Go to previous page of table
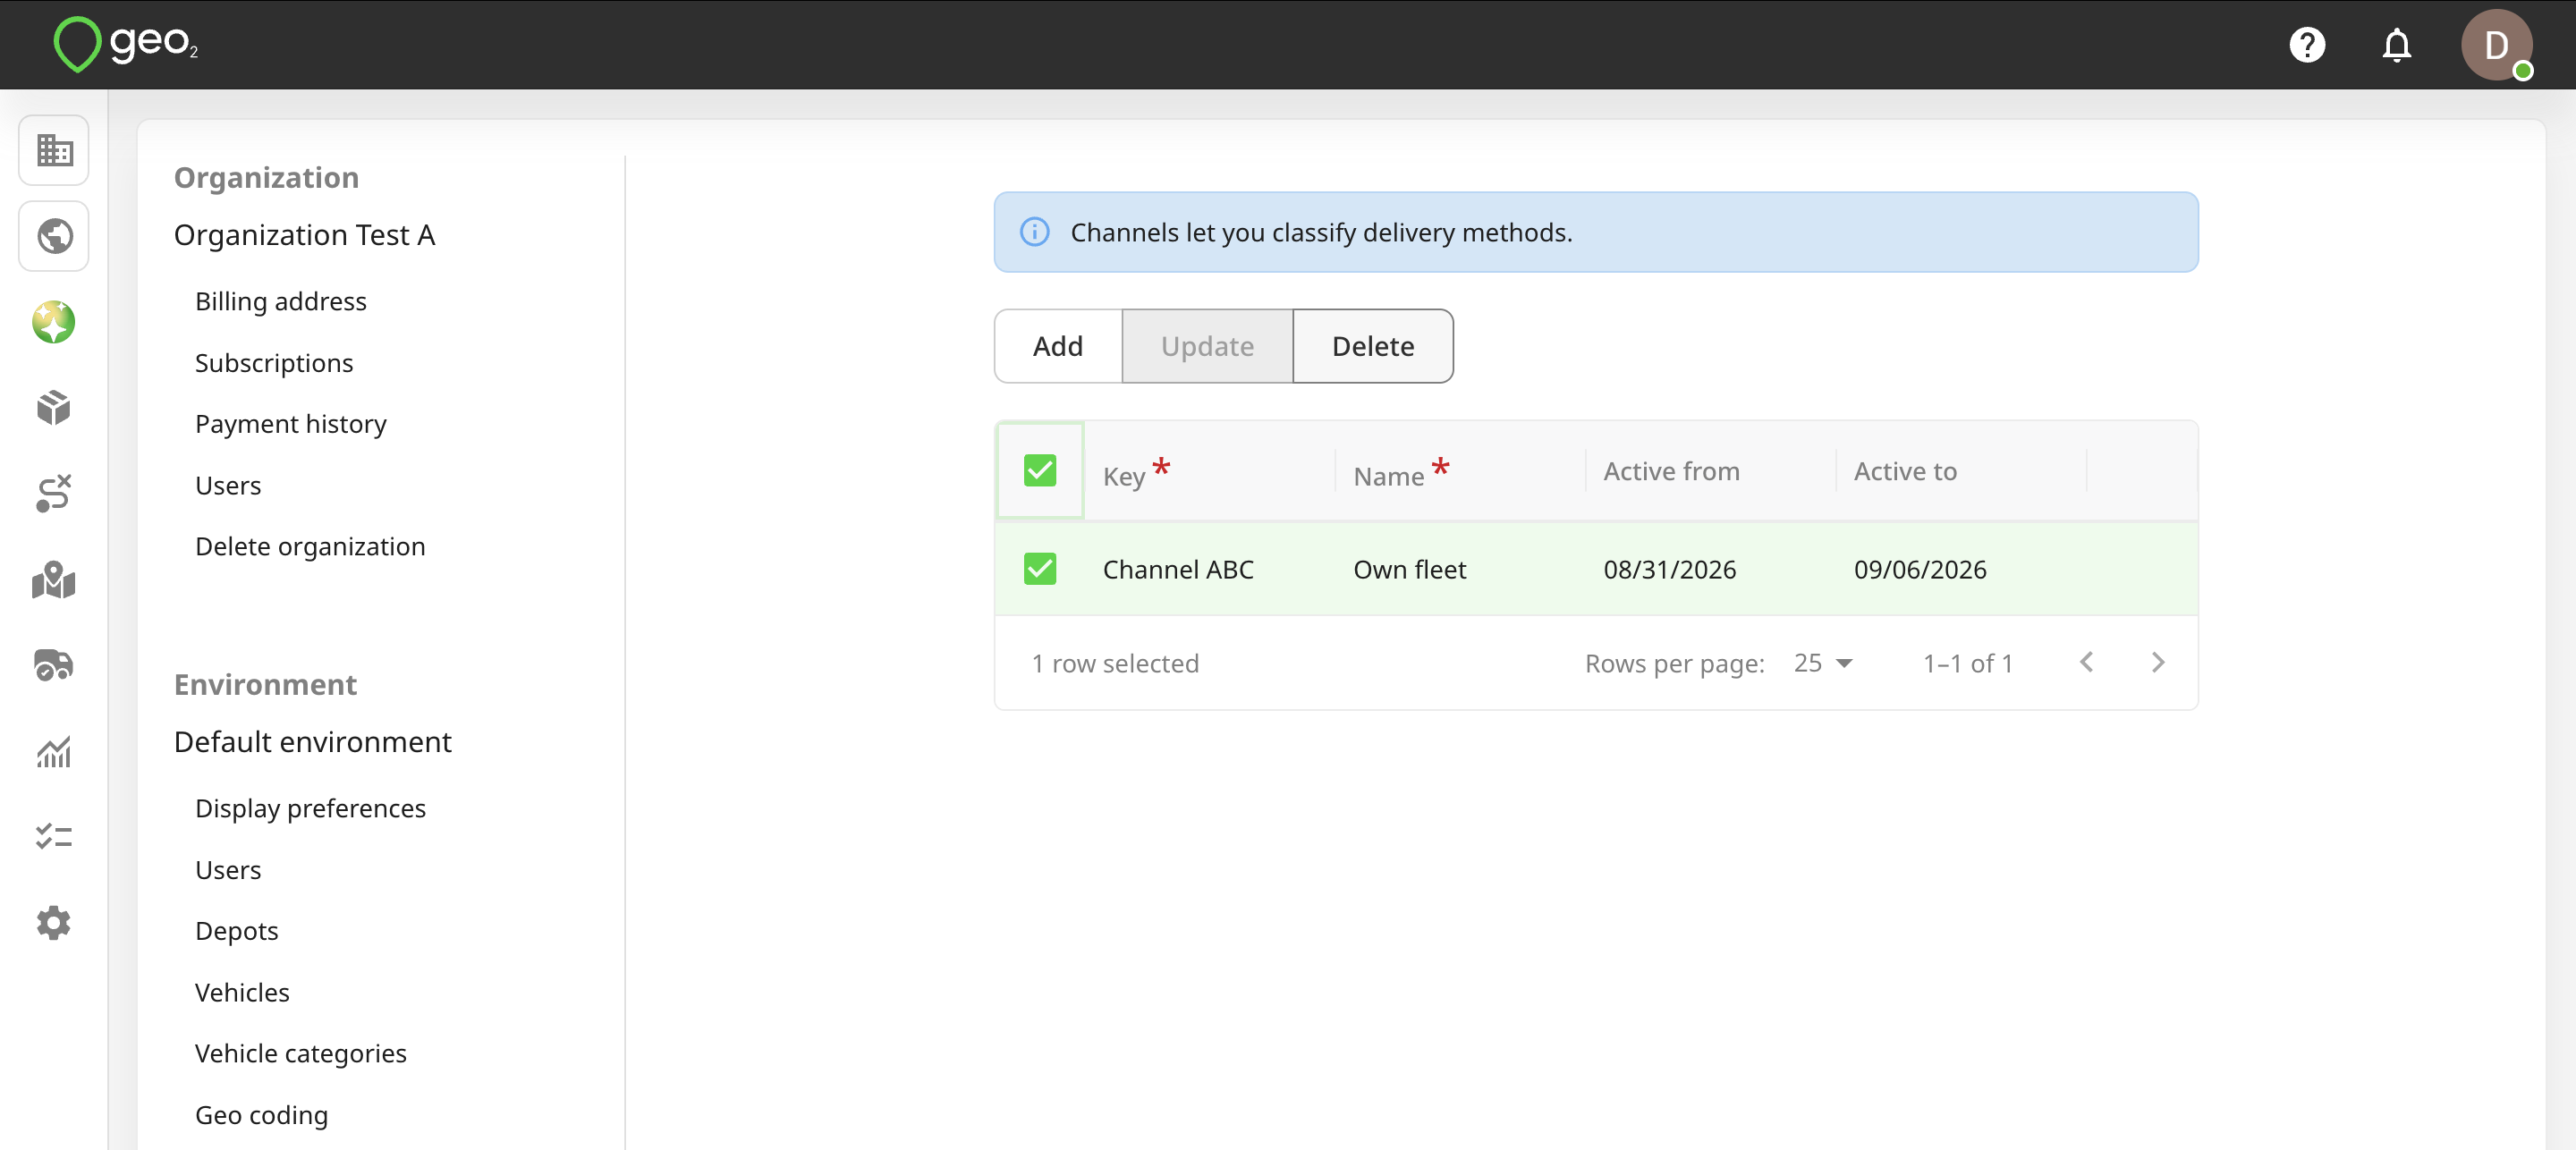 click(x=2086, y=662)
